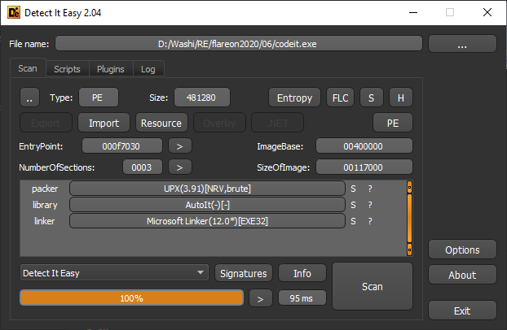
Task: Click the PE type field
Action: [x=99, y=98]
